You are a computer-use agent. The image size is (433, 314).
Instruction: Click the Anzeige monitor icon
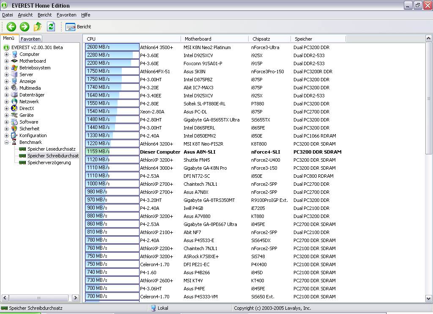pos(14,81)
